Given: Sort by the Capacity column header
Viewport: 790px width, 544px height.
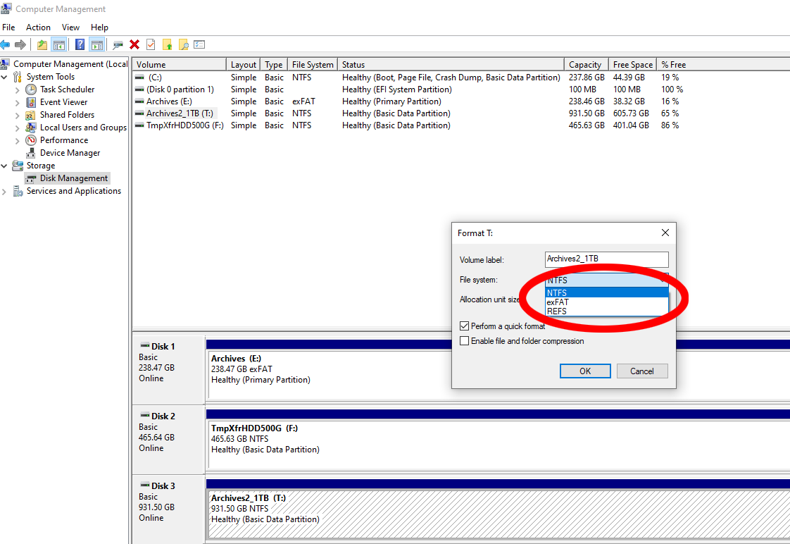Looking at the screenshot, I should 586,65.
